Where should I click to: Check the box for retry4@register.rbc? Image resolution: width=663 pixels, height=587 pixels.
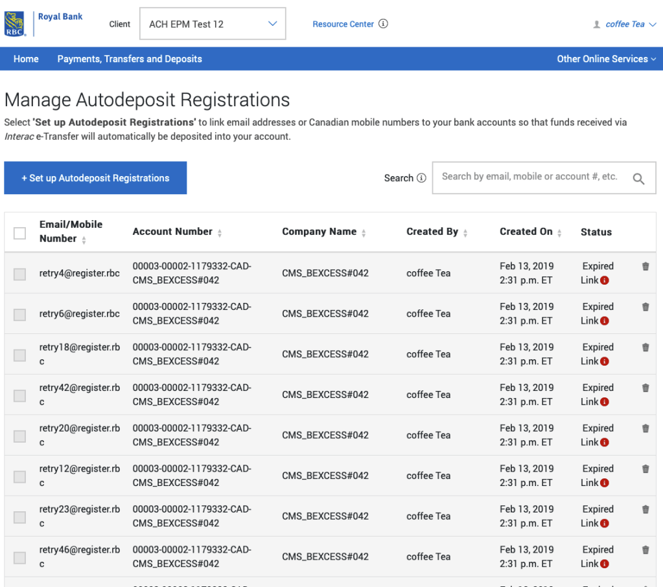tap(20, 274)
